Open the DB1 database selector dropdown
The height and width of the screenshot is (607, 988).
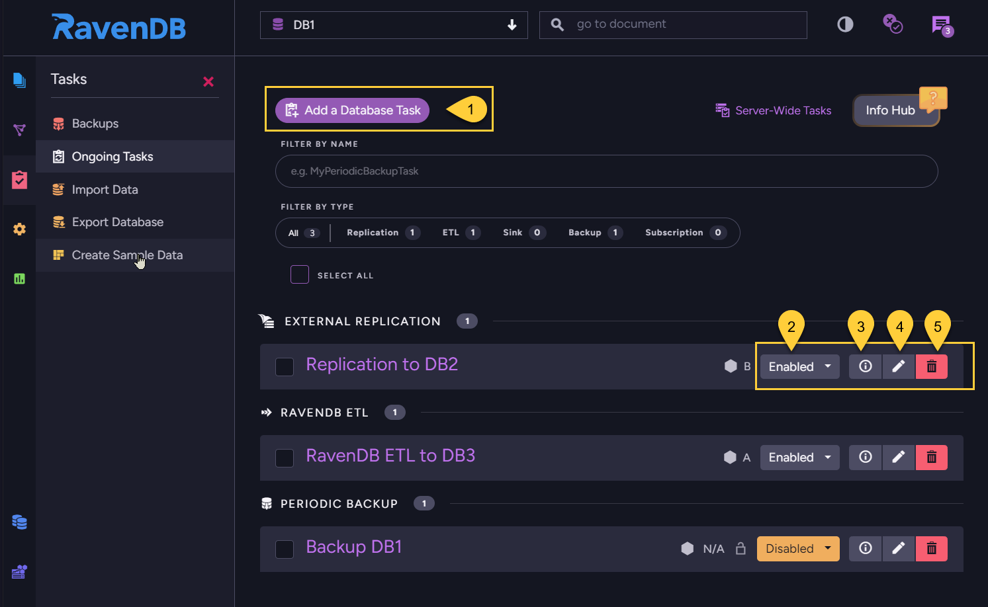394,25
